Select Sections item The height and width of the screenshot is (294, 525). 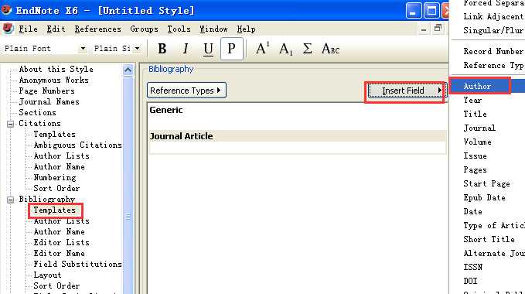coord(37,112)
